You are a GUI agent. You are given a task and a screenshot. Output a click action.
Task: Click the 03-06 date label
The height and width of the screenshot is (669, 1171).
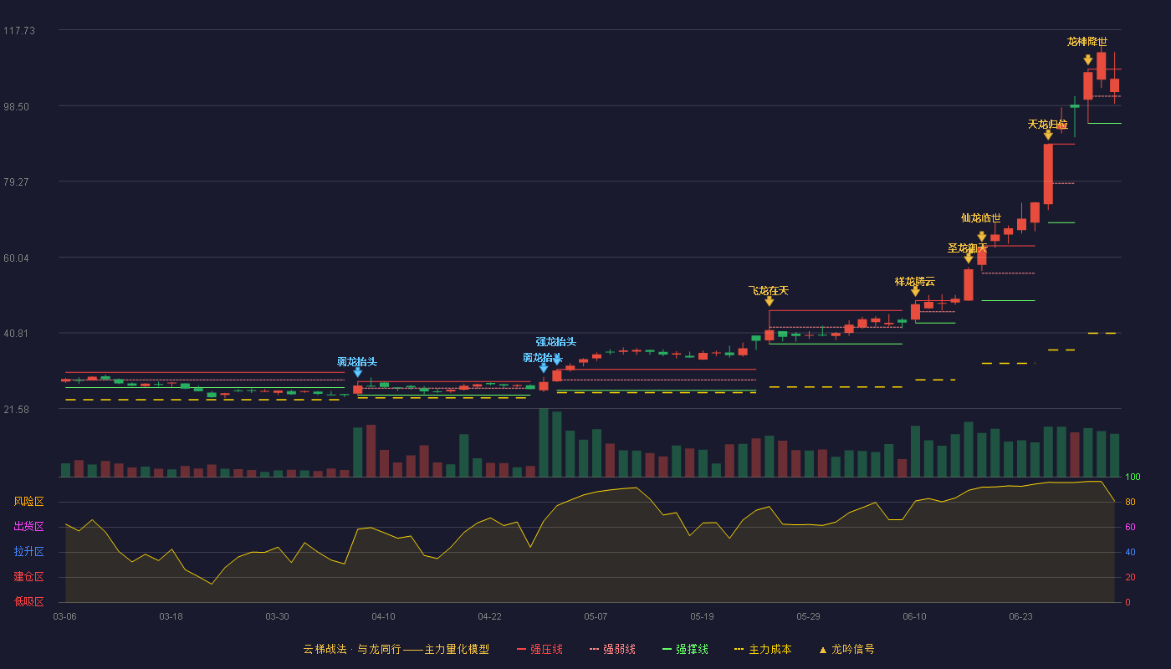64,616
